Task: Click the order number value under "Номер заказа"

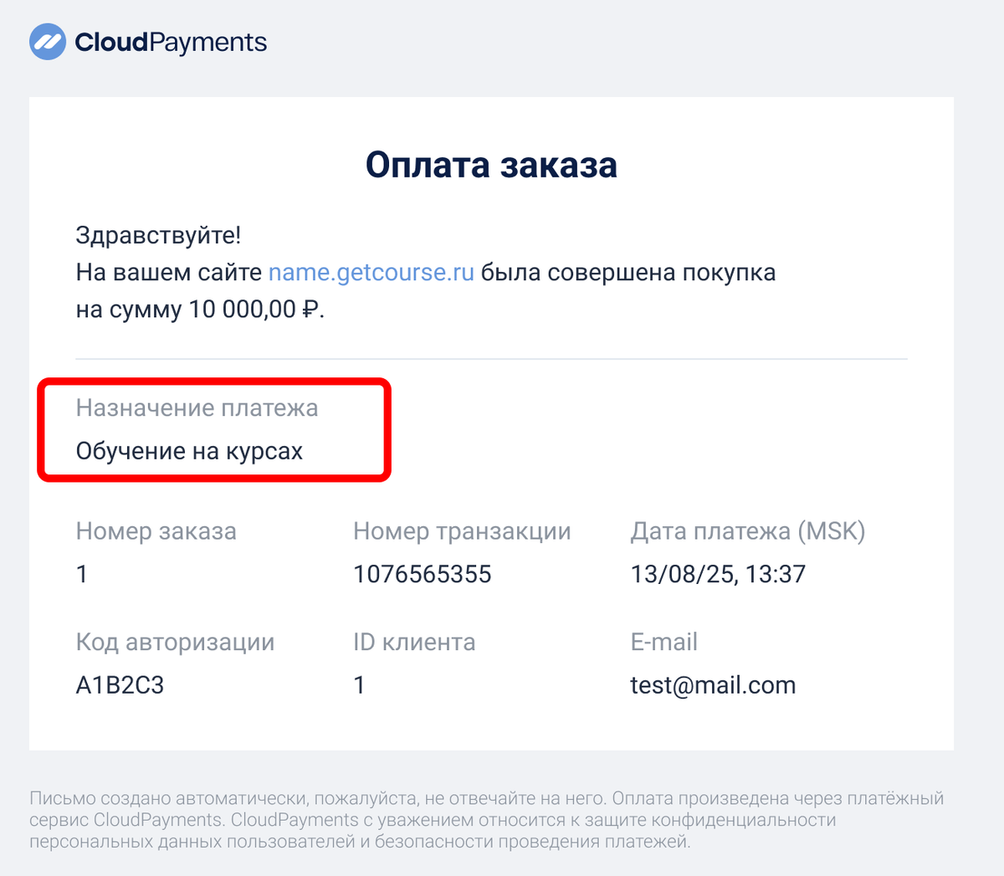Action: 82,575
